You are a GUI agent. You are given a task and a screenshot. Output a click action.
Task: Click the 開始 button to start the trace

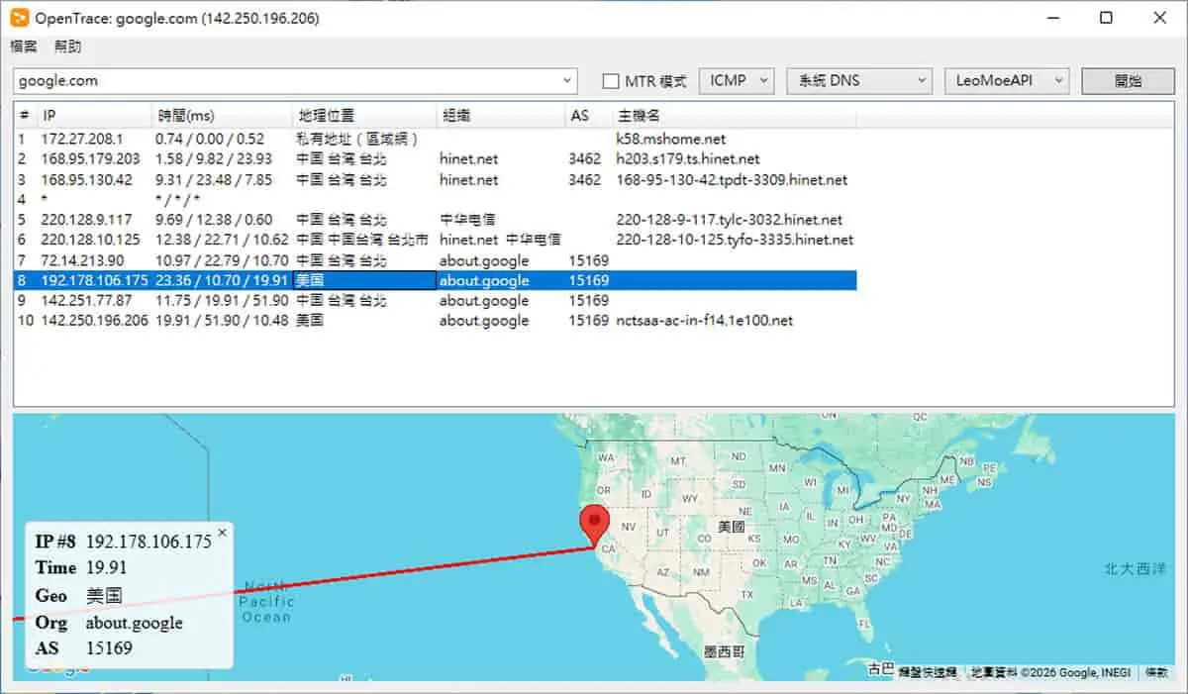click(x=1128, y=81)
